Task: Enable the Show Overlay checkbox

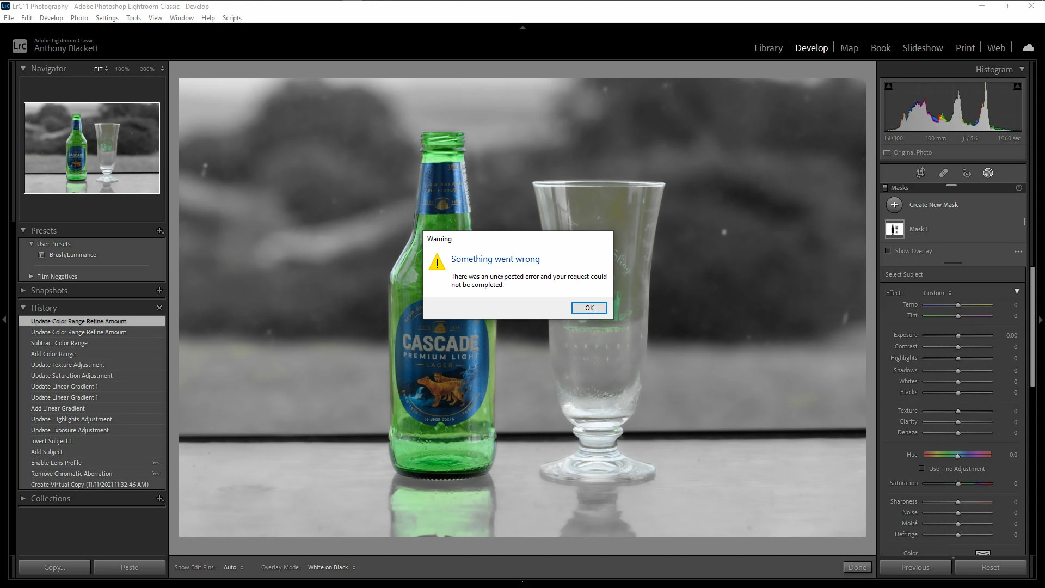Action: [888, 251]
